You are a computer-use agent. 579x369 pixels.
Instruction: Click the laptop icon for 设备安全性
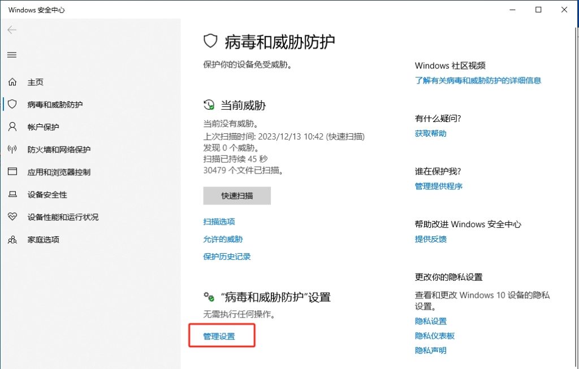[12, 194]
